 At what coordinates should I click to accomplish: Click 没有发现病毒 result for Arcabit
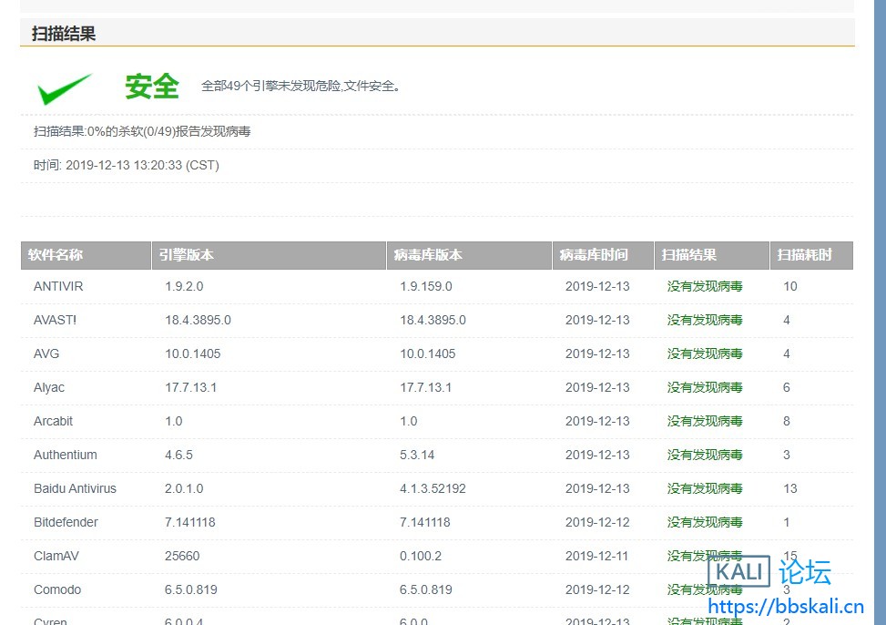pyautogui.click(x=705, y=421)
